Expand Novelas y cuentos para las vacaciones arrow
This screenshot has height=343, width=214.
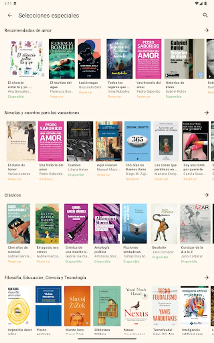pos(206,113)
